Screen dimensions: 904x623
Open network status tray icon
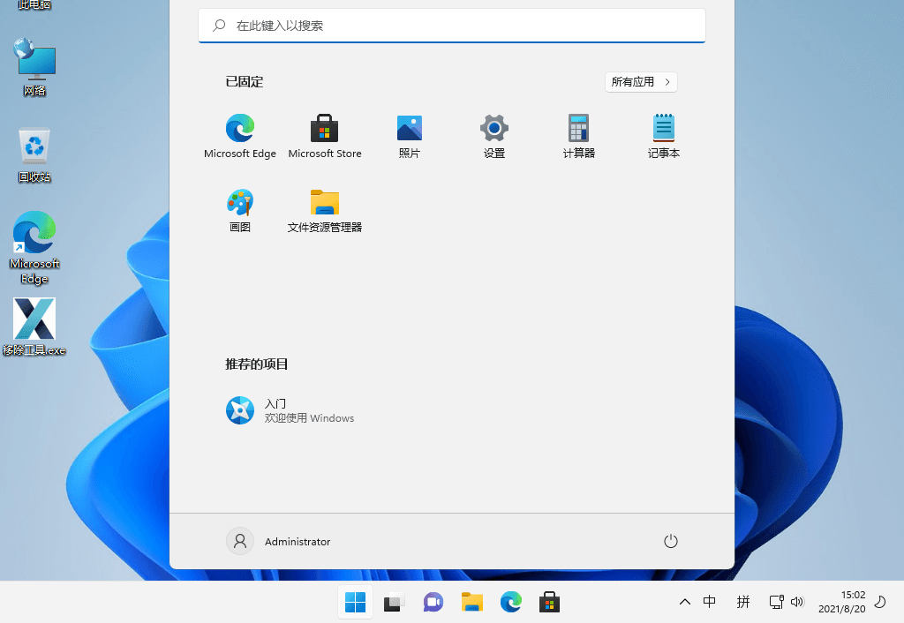coord(777,602)
